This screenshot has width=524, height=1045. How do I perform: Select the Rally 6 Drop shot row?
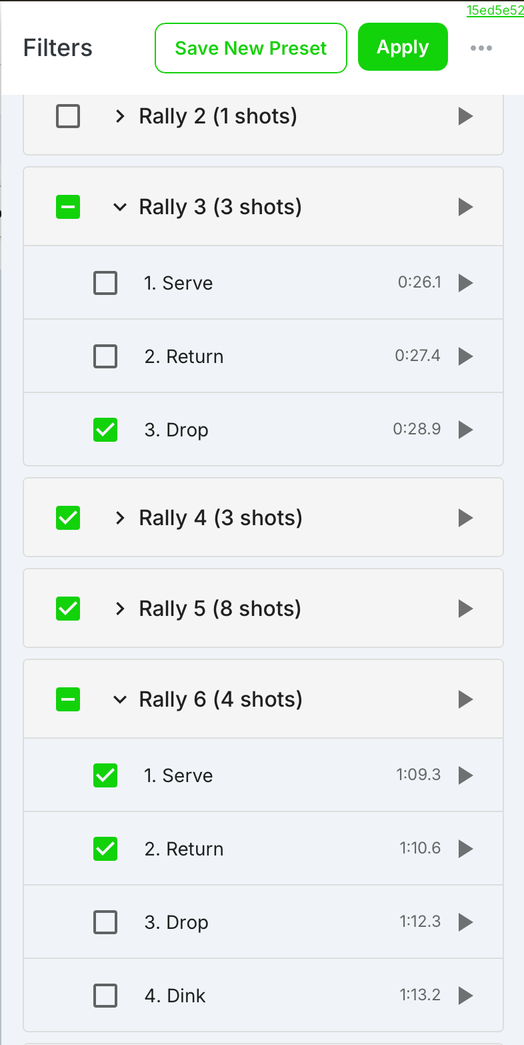(x=263, y=922)
